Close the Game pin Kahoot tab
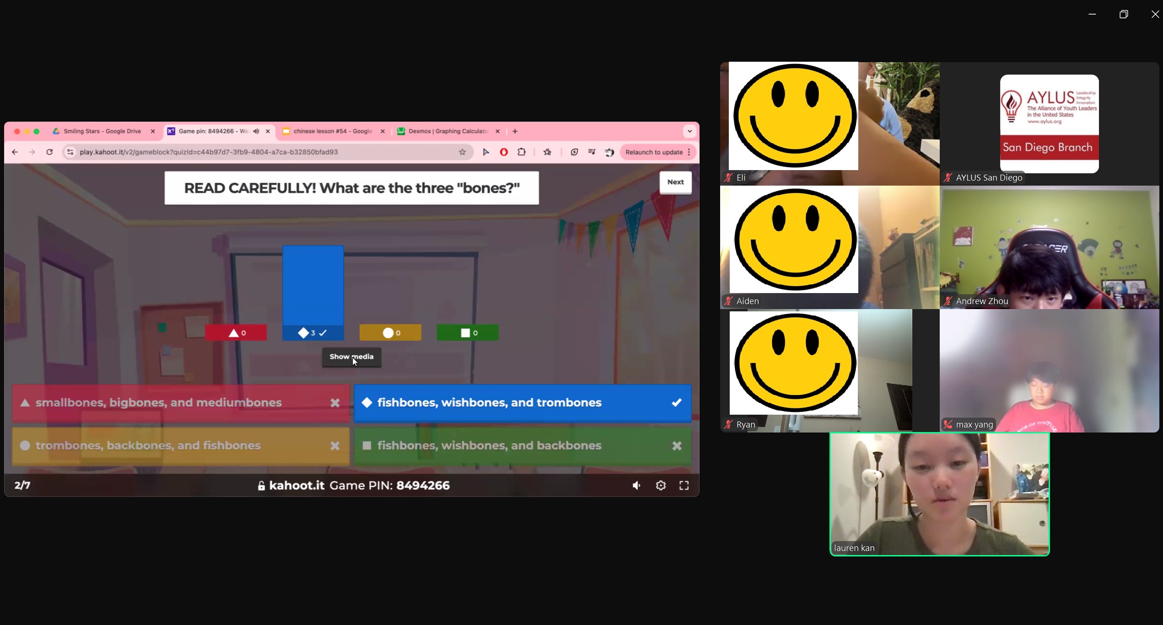This screenshot has height=625, width=1163. tap(268, 131)
